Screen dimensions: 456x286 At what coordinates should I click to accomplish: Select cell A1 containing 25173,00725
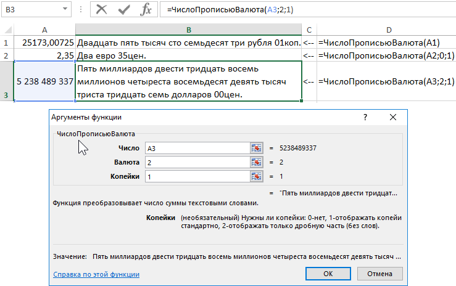(x=44, y=43)
